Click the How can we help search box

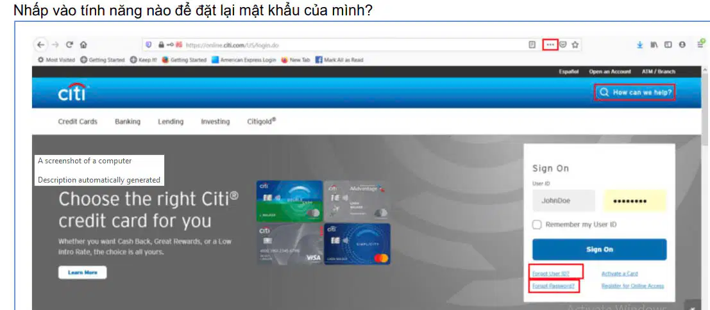[635, 92]
